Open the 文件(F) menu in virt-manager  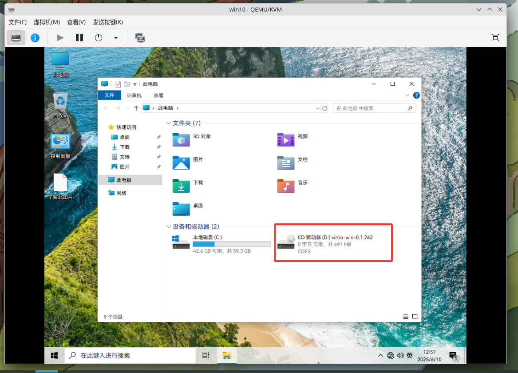point(17,22)
